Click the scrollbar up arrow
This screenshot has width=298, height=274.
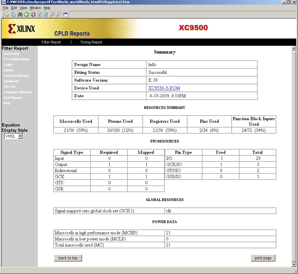(294, 48)
